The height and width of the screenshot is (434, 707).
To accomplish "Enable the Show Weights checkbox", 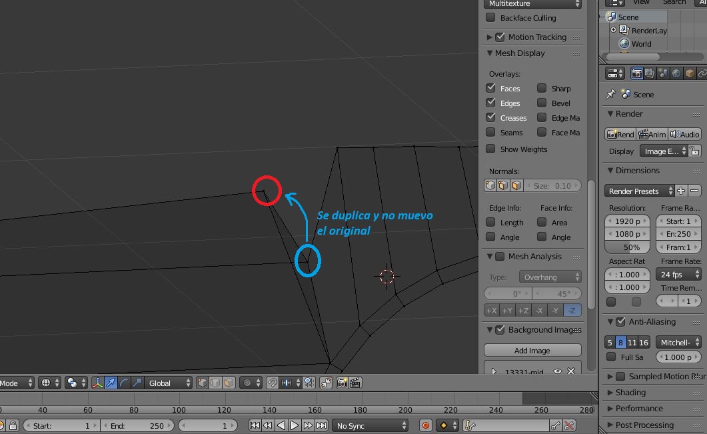I will coord(490,149).
